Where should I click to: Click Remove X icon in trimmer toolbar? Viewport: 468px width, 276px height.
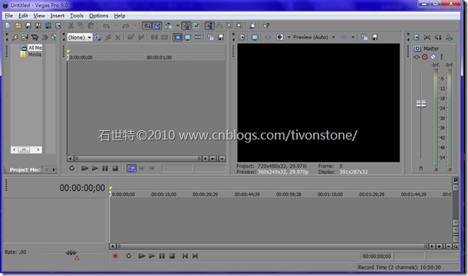118,38
